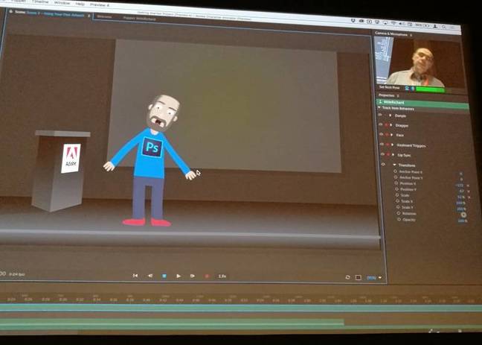Click the Anchor Point Y stopwatch
This screenshot has height=345, width=482.
pos(396,177)
